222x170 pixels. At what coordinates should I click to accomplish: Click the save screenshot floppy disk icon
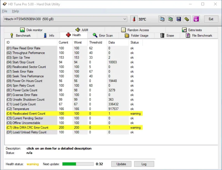click(178, 19)
